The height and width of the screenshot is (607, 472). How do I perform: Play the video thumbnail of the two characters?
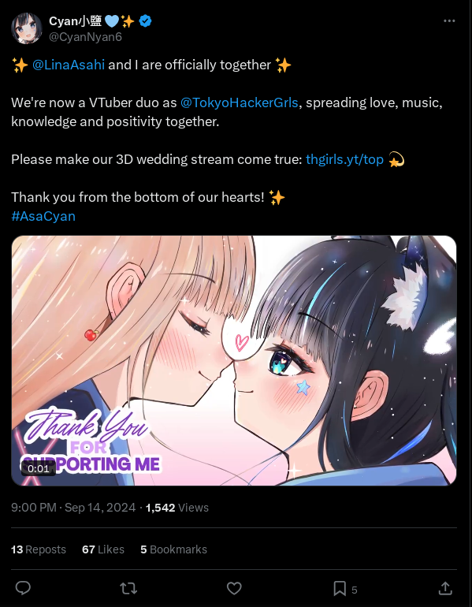pyautogui.click(x=234, y=360)
